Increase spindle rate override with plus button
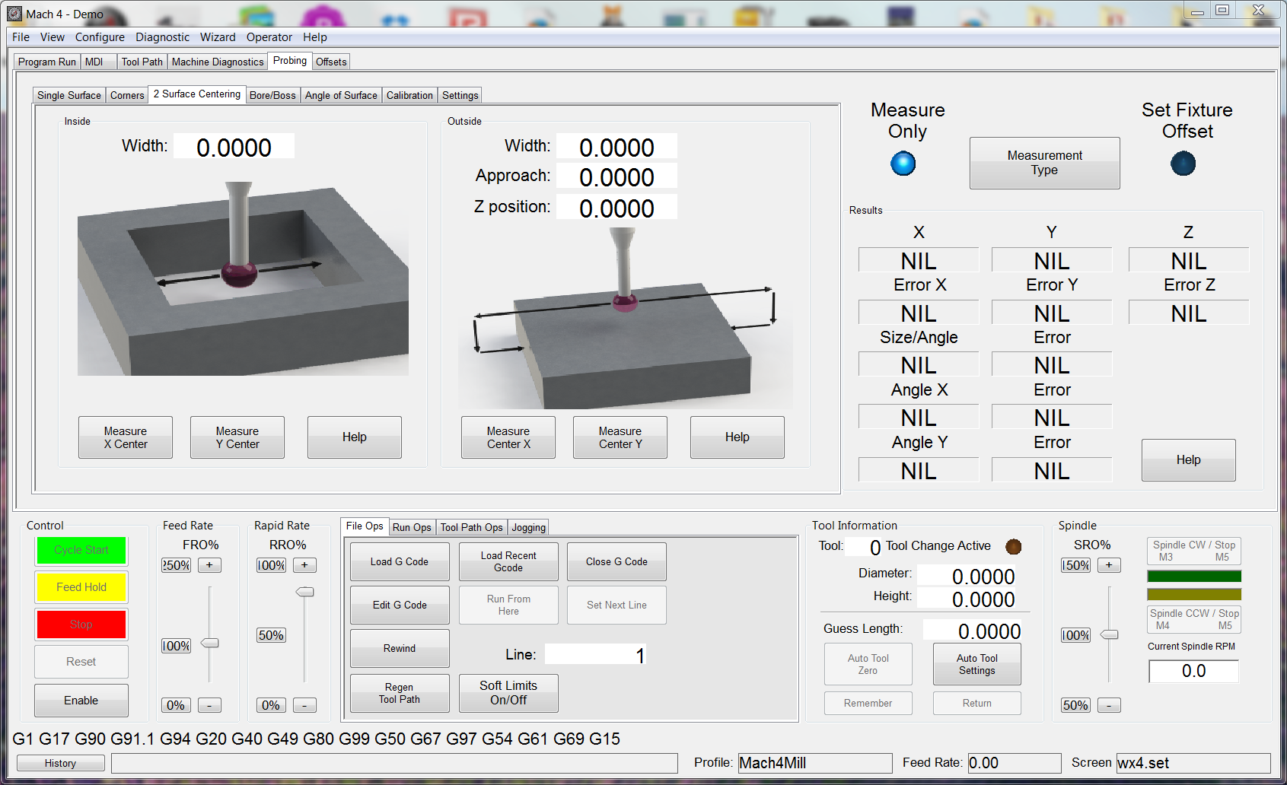 click(x=1109, y=565)
